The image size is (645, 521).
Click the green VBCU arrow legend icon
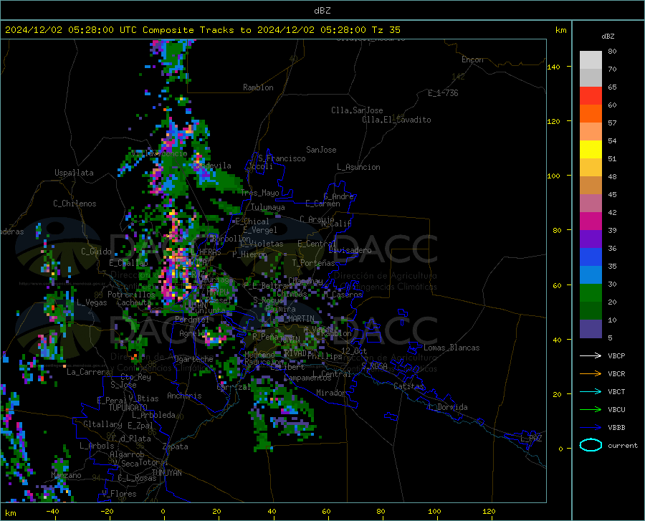(x=591, y=409)
